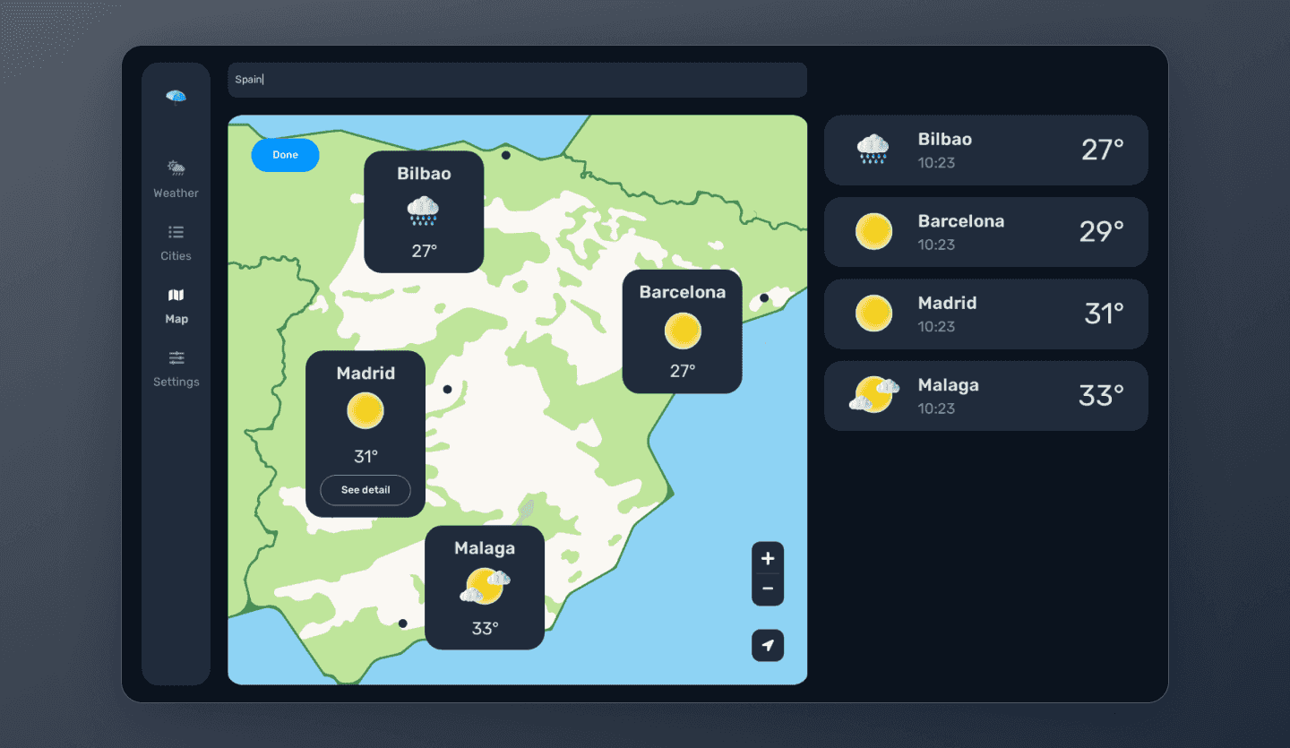Screen dimensions: 1290x748
Task: Click the Cities list icon in sidebar
Action: tap(176, 232)
